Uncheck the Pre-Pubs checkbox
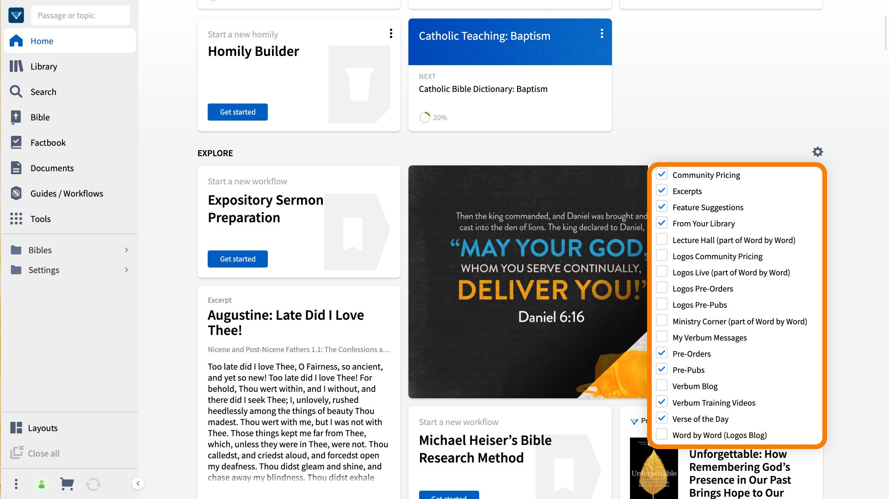Screen dimensions: 889x499 (662, 369)
